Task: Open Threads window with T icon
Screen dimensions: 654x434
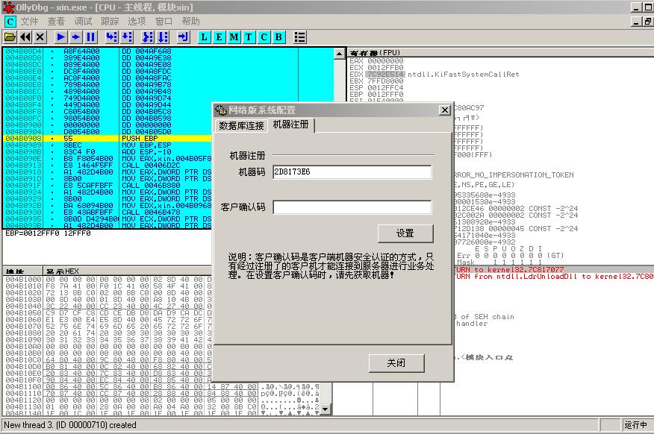Action: tap(249, 37)
